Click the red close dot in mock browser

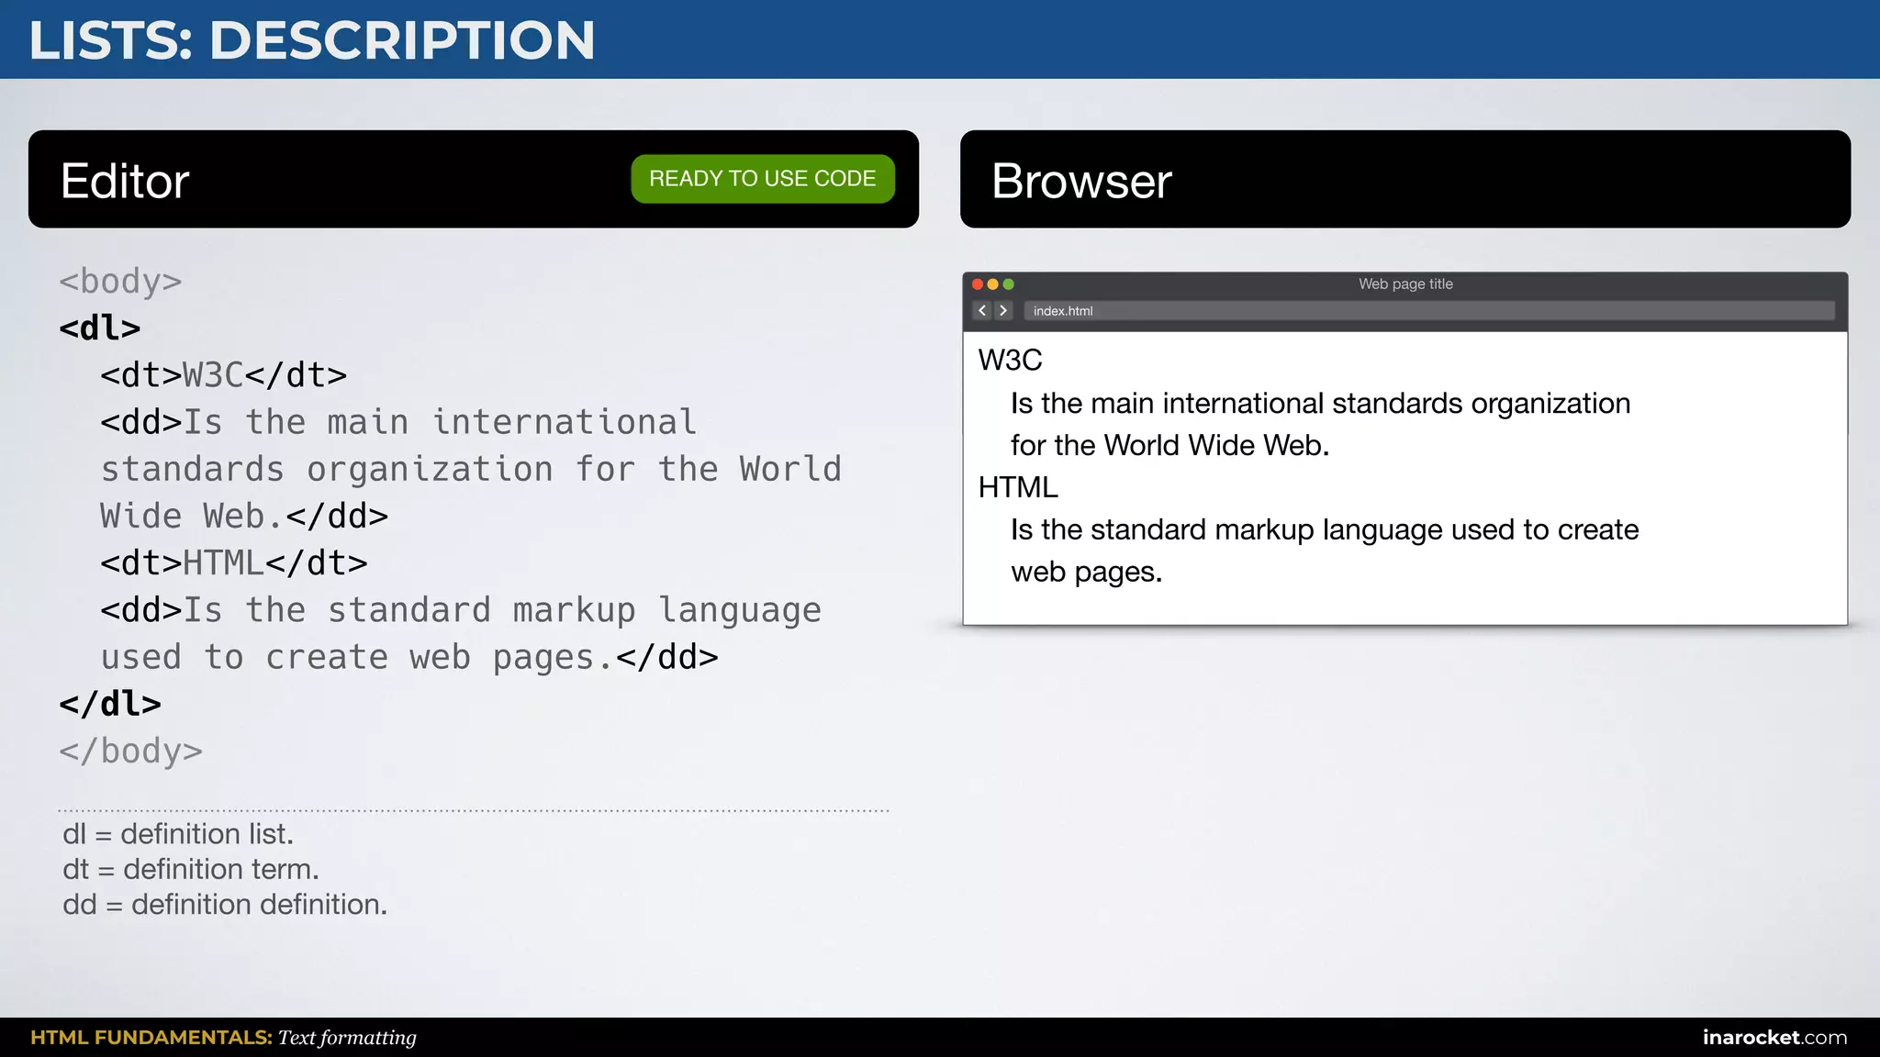click(x=978, y=284)
